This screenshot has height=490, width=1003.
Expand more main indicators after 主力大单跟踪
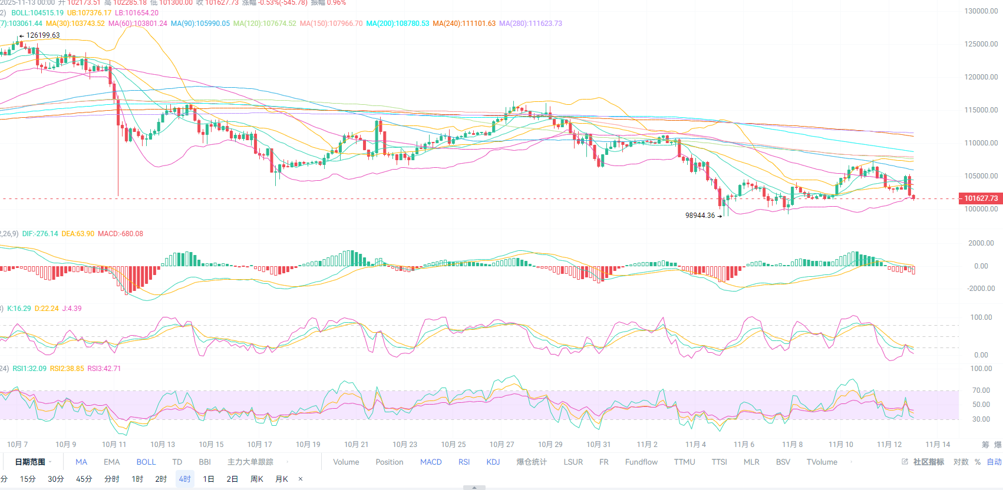click(288, 462)
